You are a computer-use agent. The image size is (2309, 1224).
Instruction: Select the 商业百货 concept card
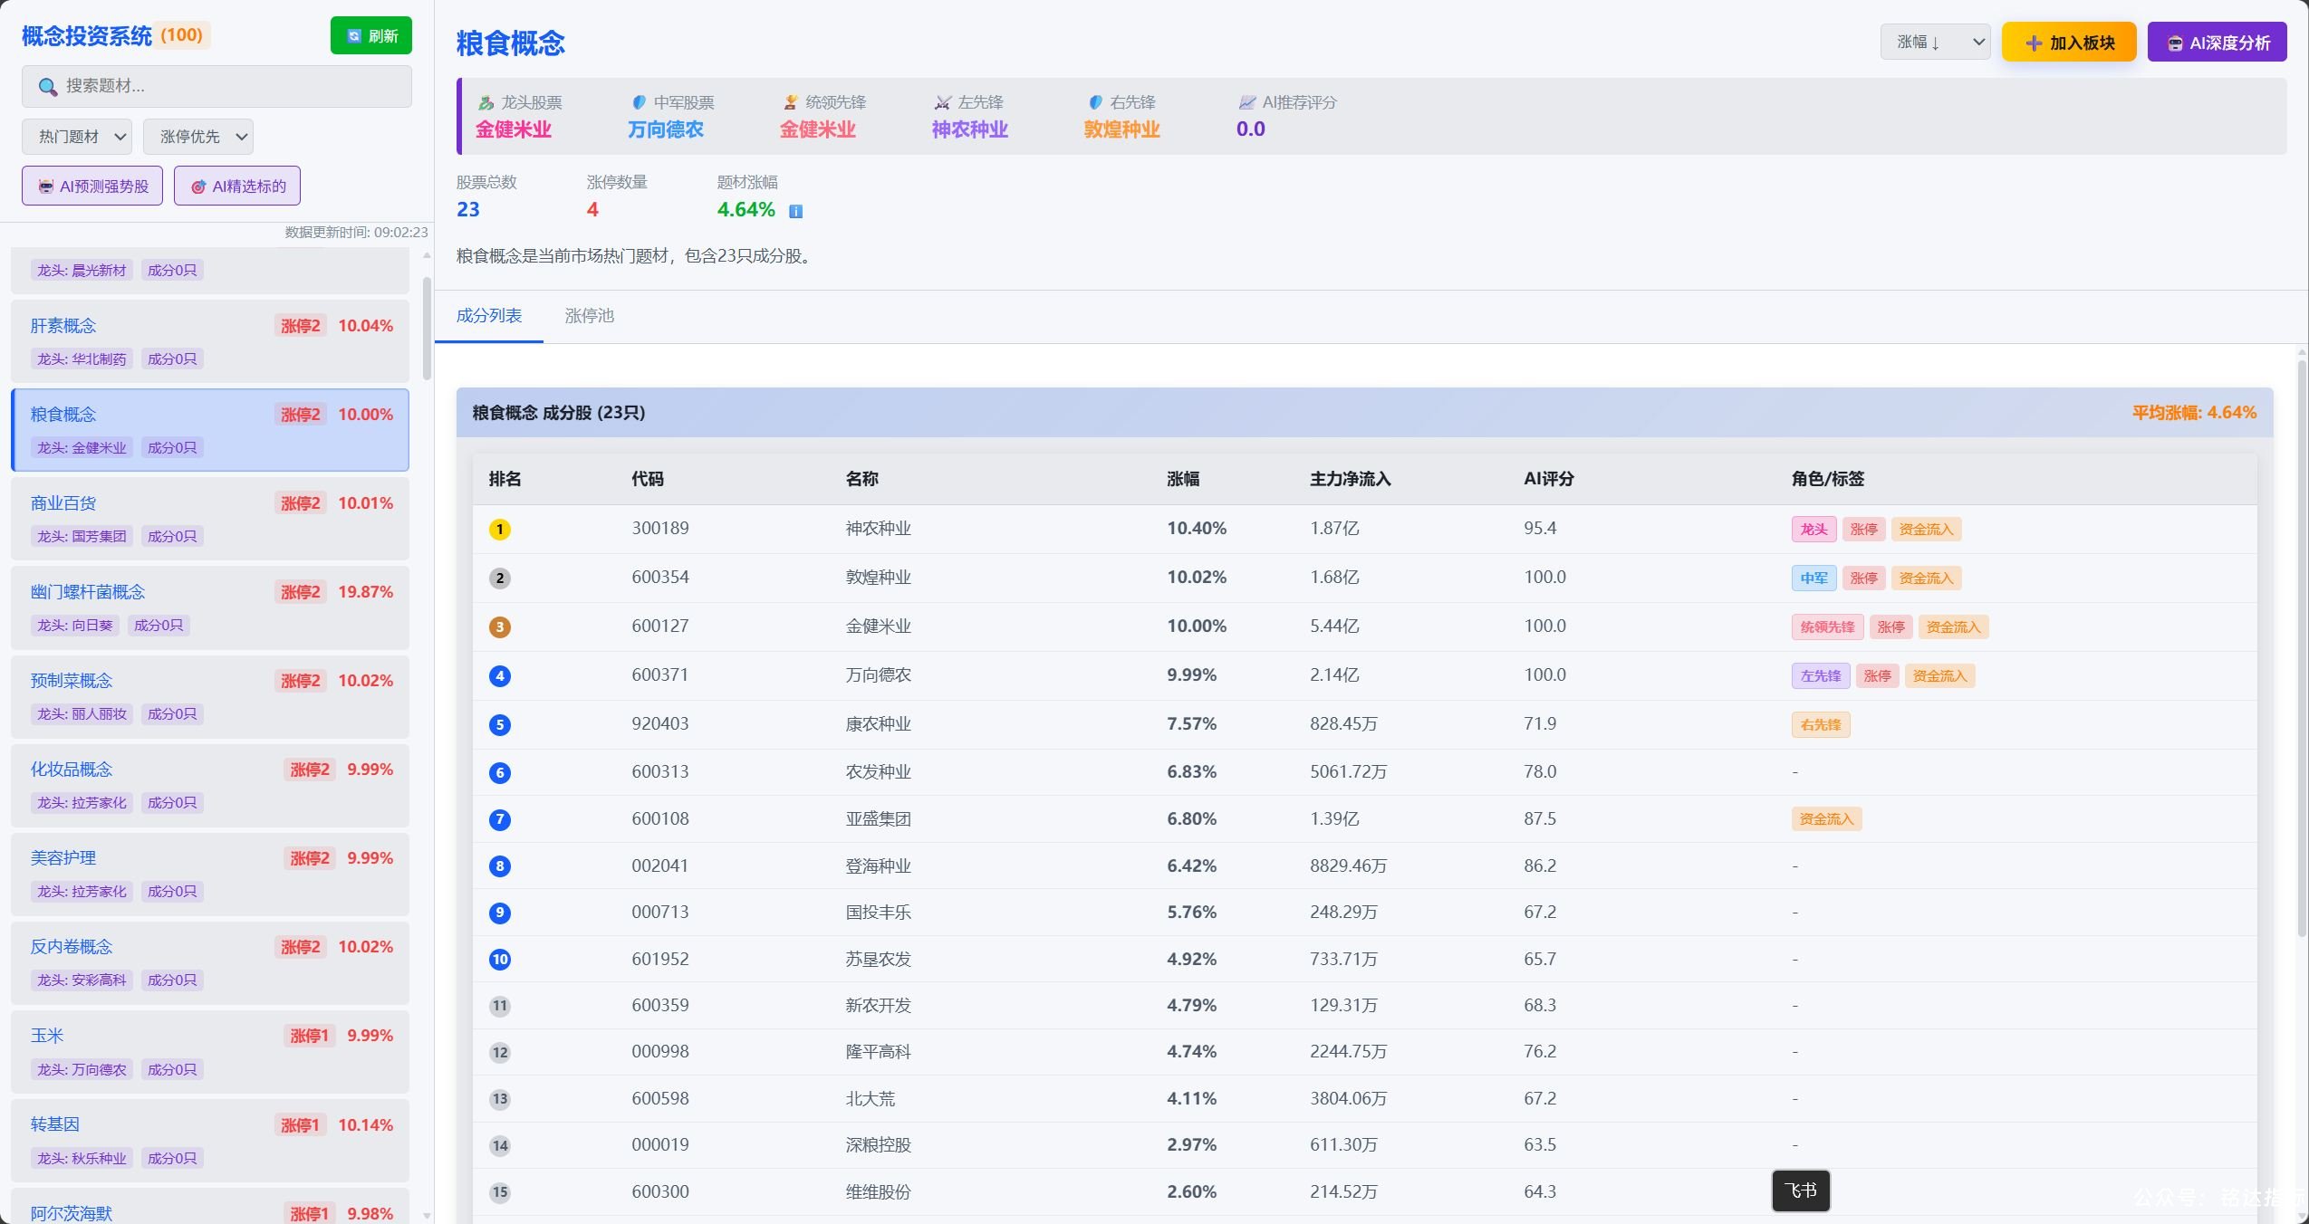[x=210, y=519]
